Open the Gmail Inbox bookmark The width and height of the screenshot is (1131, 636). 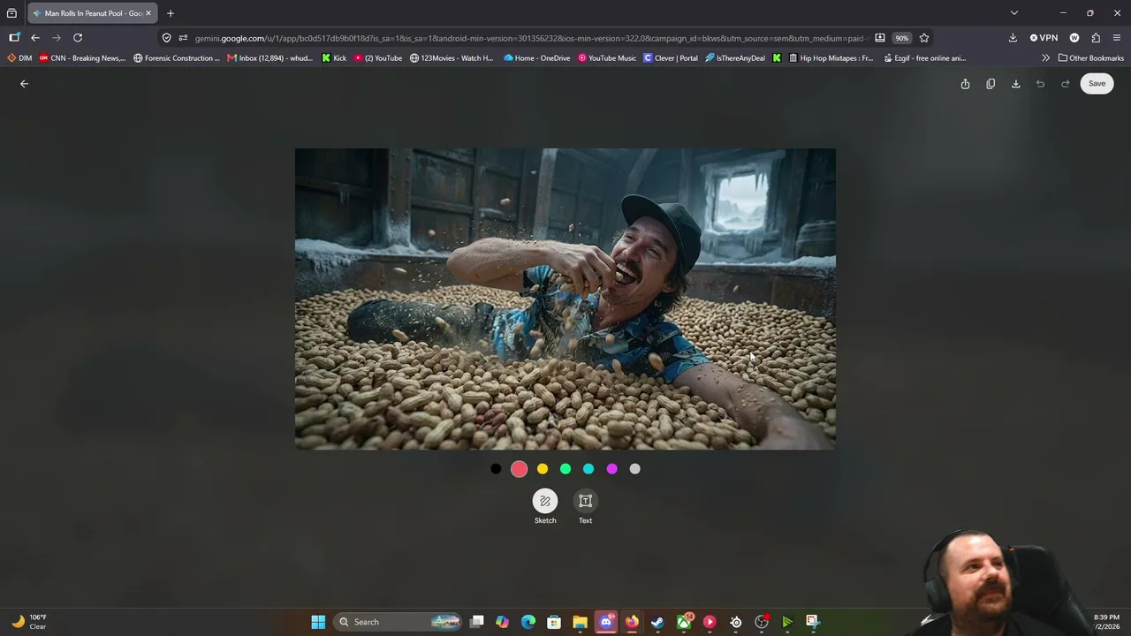pyautogui.click(x=270, y=58)
